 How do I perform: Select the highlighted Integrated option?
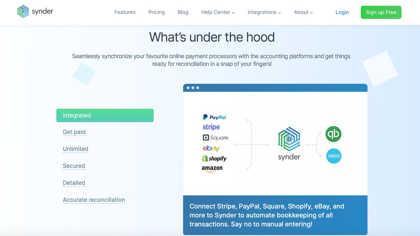coord(76,115)
